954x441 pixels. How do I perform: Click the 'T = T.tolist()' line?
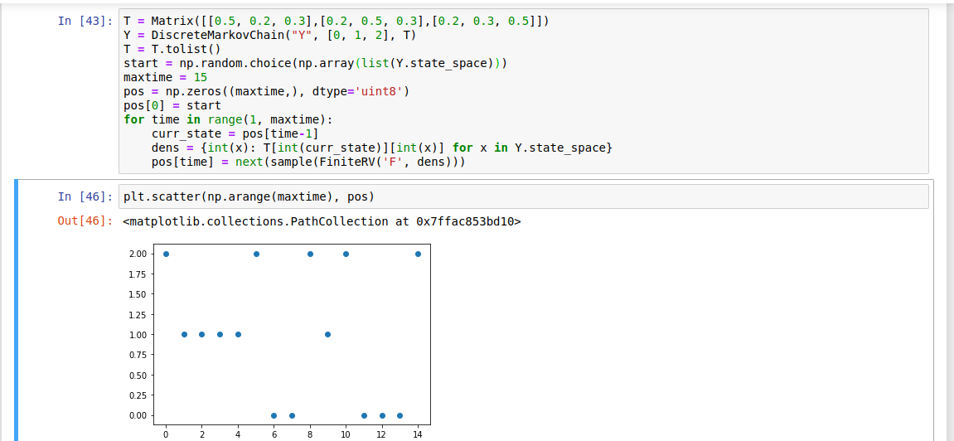172,49
